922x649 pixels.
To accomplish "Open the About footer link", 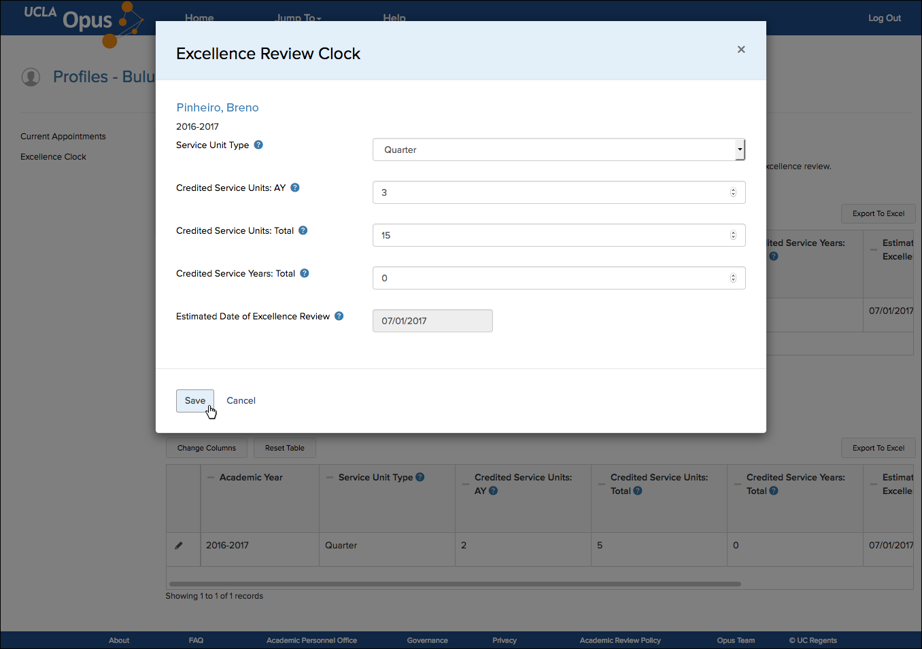I will pos(119,640).
